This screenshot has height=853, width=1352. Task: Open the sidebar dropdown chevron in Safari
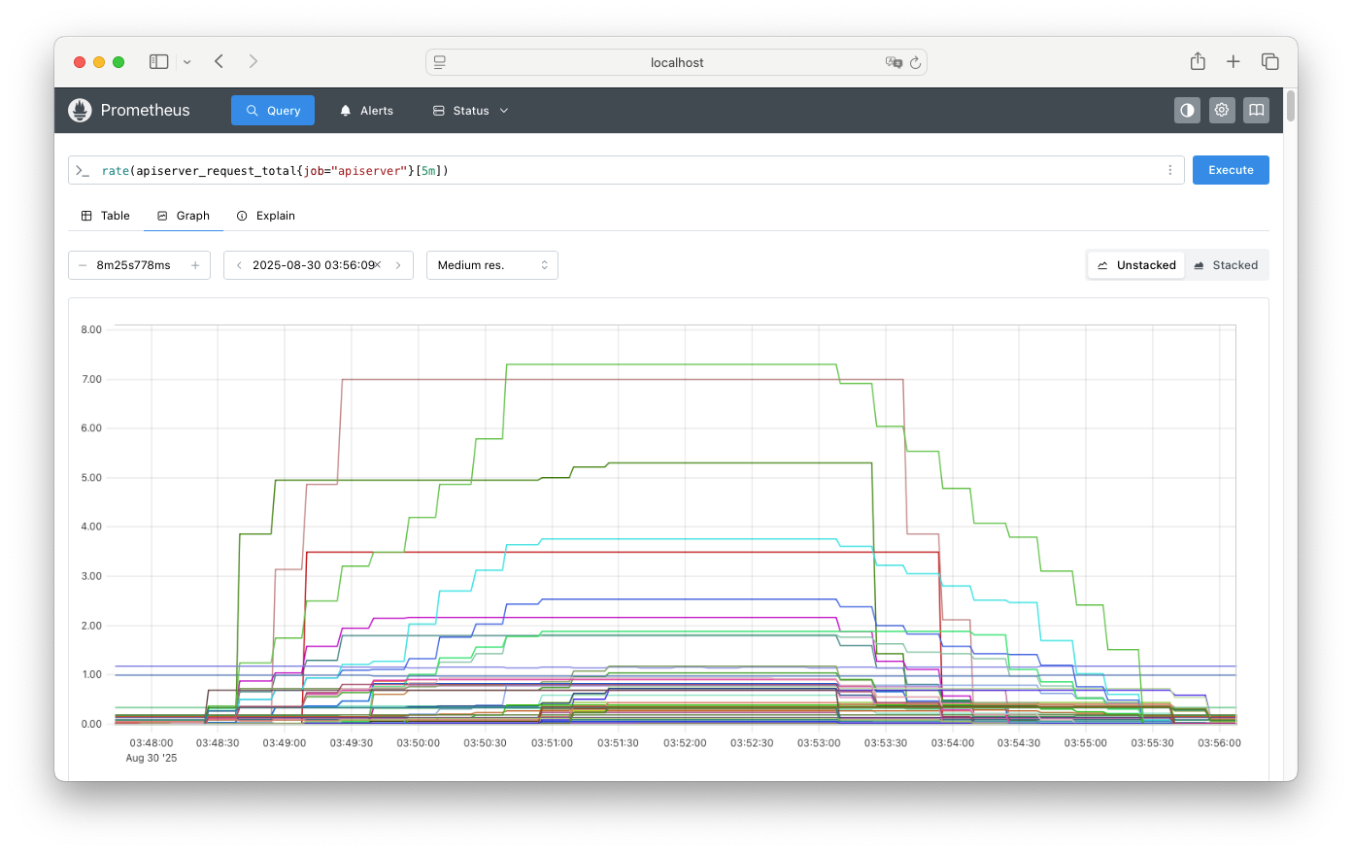click(187, 62)
